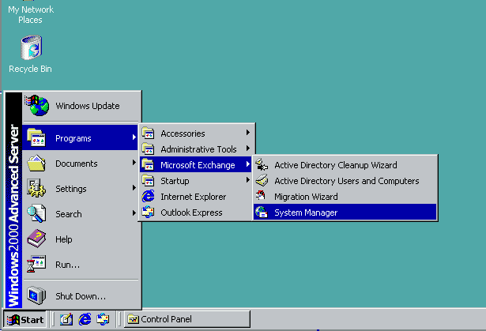Launch Internet Explorer from quick launch
This screenshot has width=486, height=331.
85,319
